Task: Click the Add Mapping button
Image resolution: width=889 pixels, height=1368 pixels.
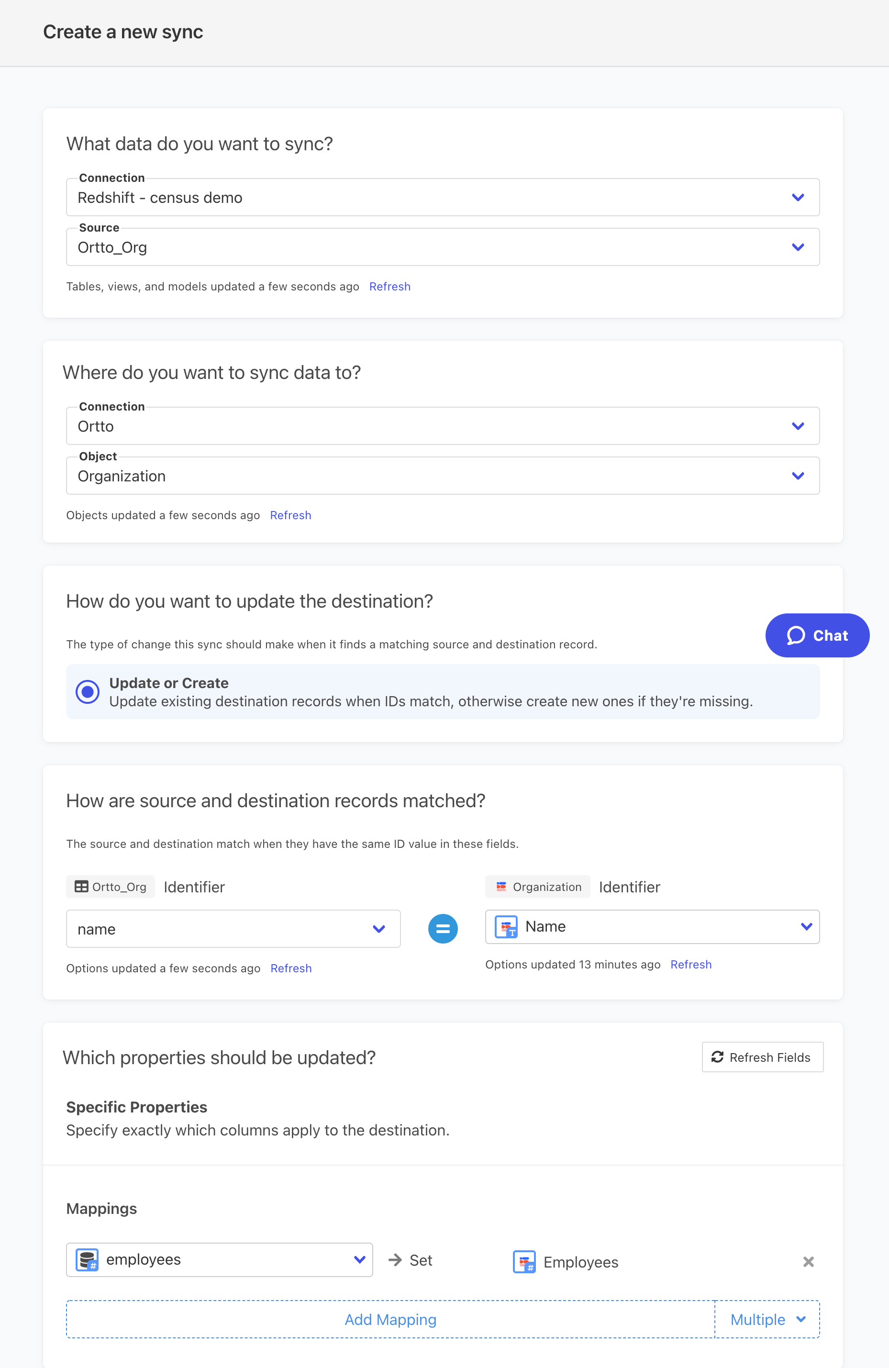Action: pos(390,1319)
